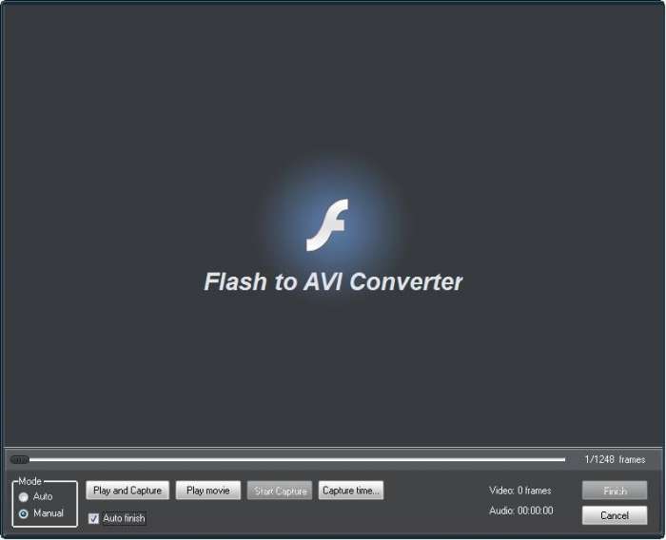
Task: Click the disabled Finish button
Action: pyautogui.click(x=615, y=491)
